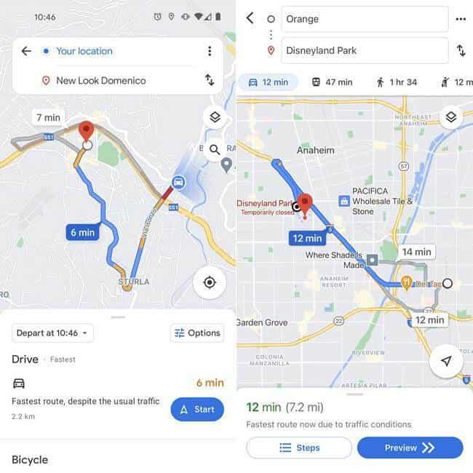Go back using the chevron beside Orange
473x473 pixels.
[x=250, y=18]
